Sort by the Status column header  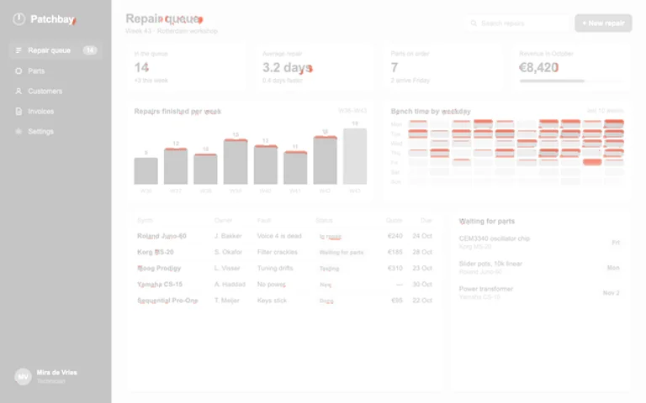(x=324, y=221)
